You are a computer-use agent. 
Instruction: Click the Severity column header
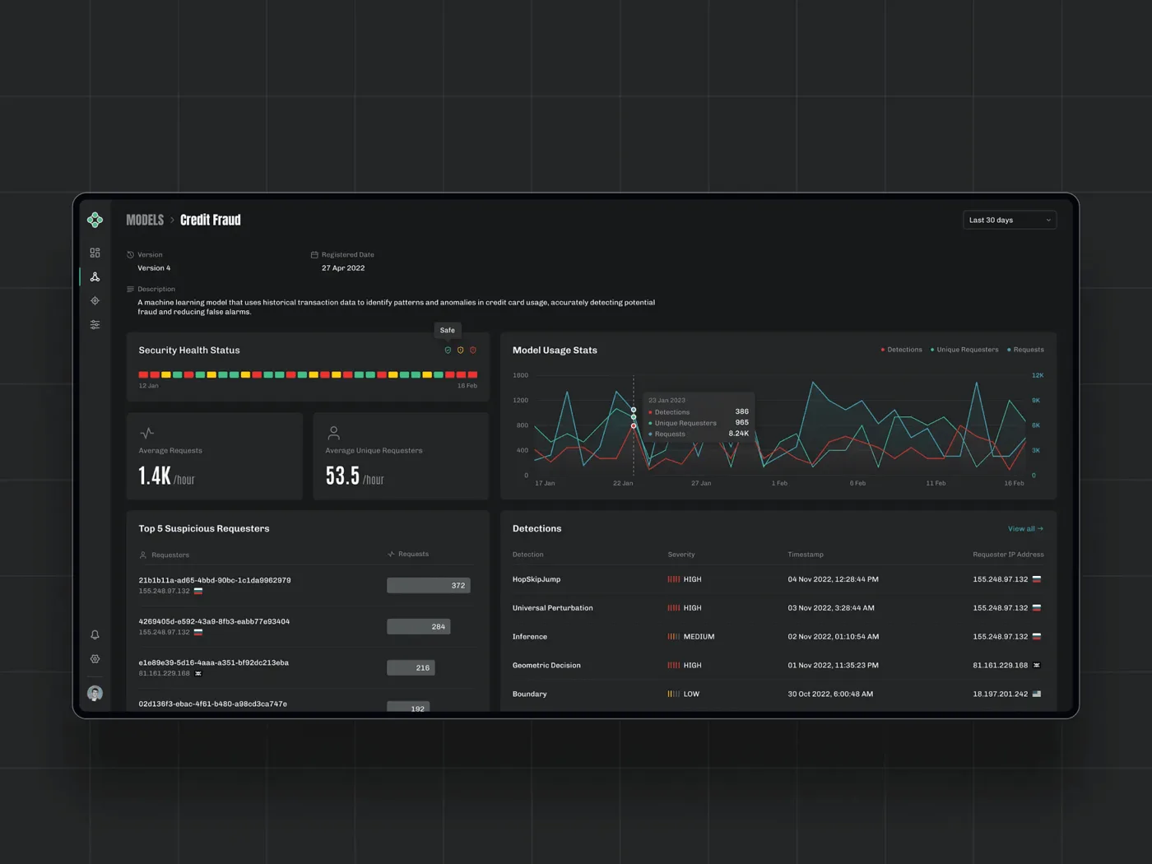click(x=681, y=555)
